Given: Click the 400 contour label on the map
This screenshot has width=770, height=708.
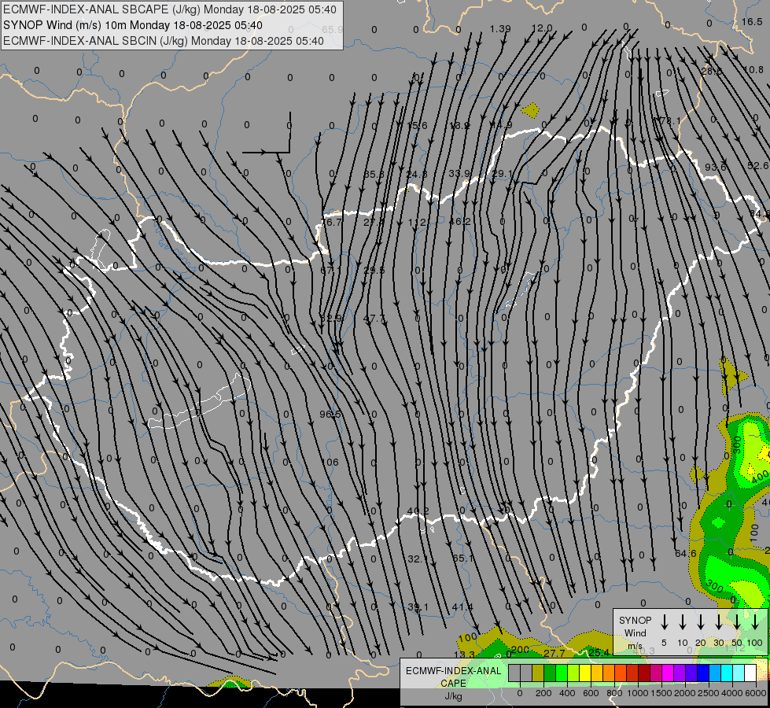Looking at the screenshot, I should coord(760,476).
